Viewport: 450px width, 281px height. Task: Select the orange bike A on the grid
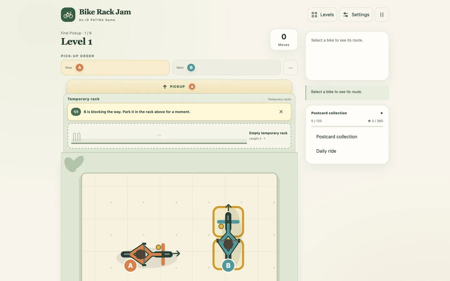[x=149, y=255]
